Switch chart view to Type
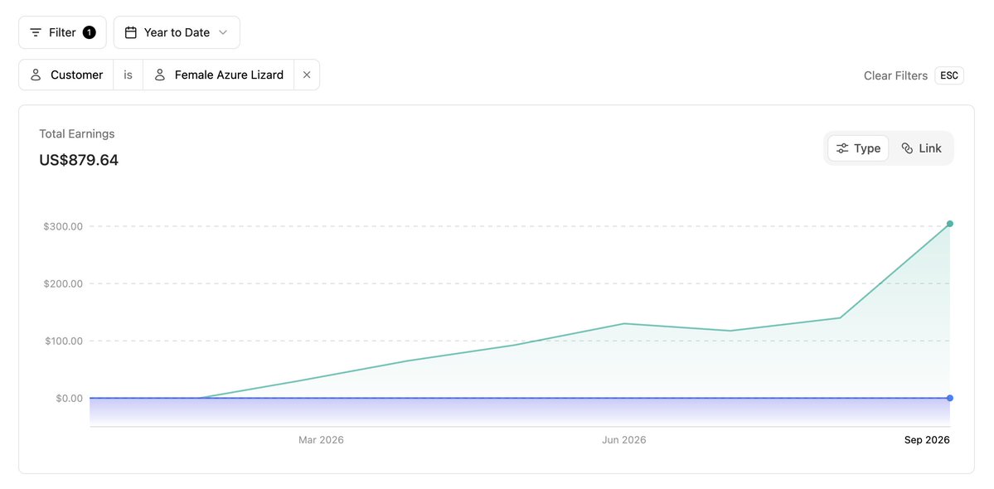The image size is (994, 489). [858, 148]
